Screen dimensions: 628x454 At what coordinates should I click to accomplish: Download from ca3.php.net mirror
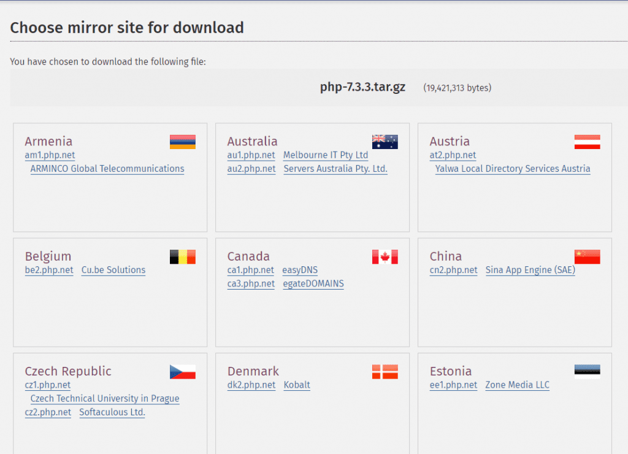(251, 284)
